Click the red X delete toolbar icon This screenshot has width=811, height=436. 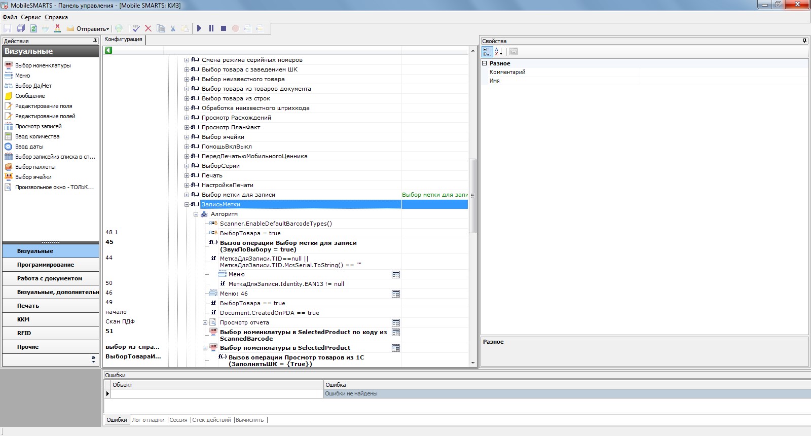click(148, 28)
